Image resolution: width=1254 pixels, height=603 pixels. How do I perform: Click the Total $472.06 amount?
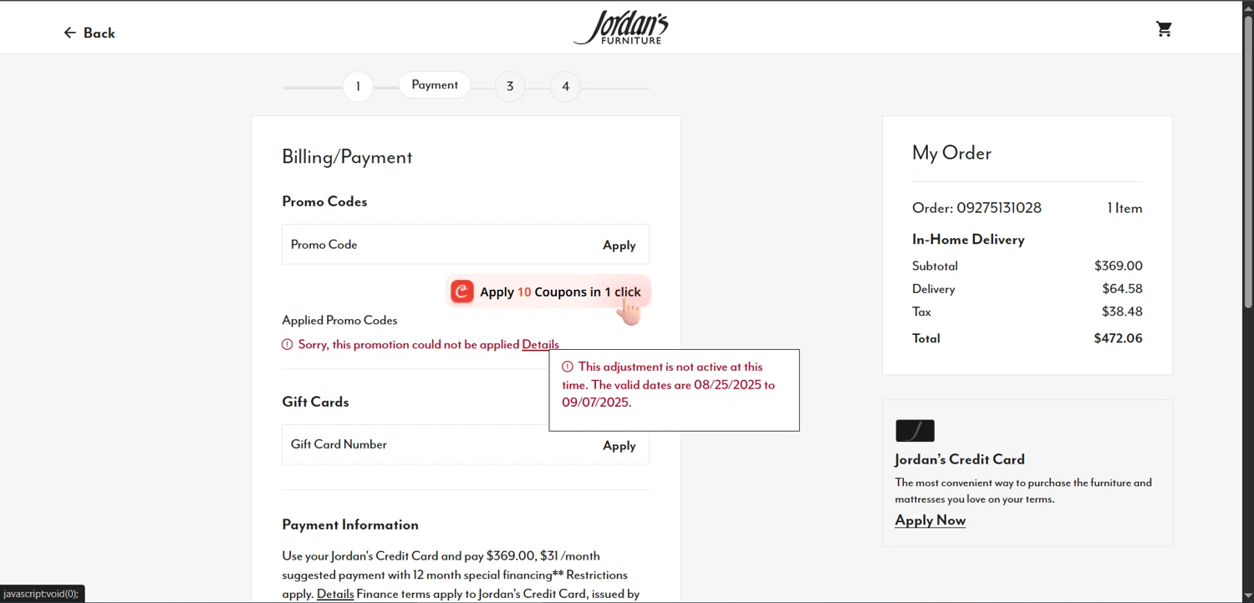[1118, 338]
